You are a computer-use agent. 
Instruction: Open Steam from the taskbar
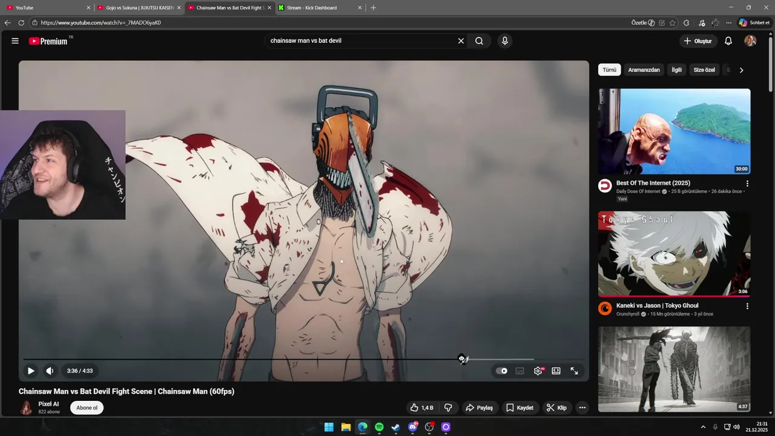pos(395,427)
